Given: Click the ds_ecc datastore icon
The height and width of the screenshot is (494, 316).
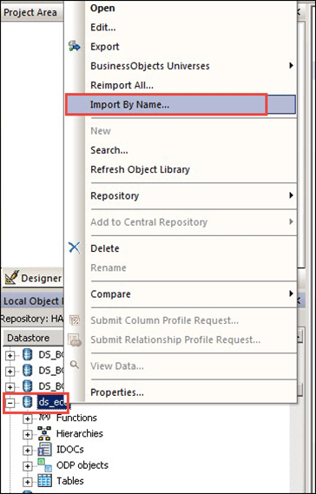Looking at the screenshot, I should click(28, 403).
